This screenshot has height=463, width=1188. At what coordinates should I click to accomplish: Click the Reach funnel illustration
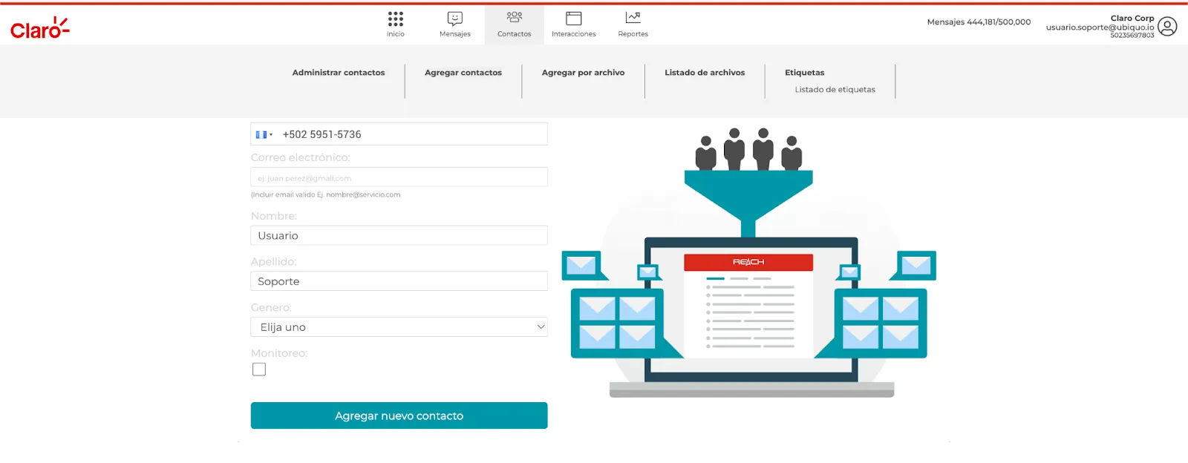click(748, 263)
